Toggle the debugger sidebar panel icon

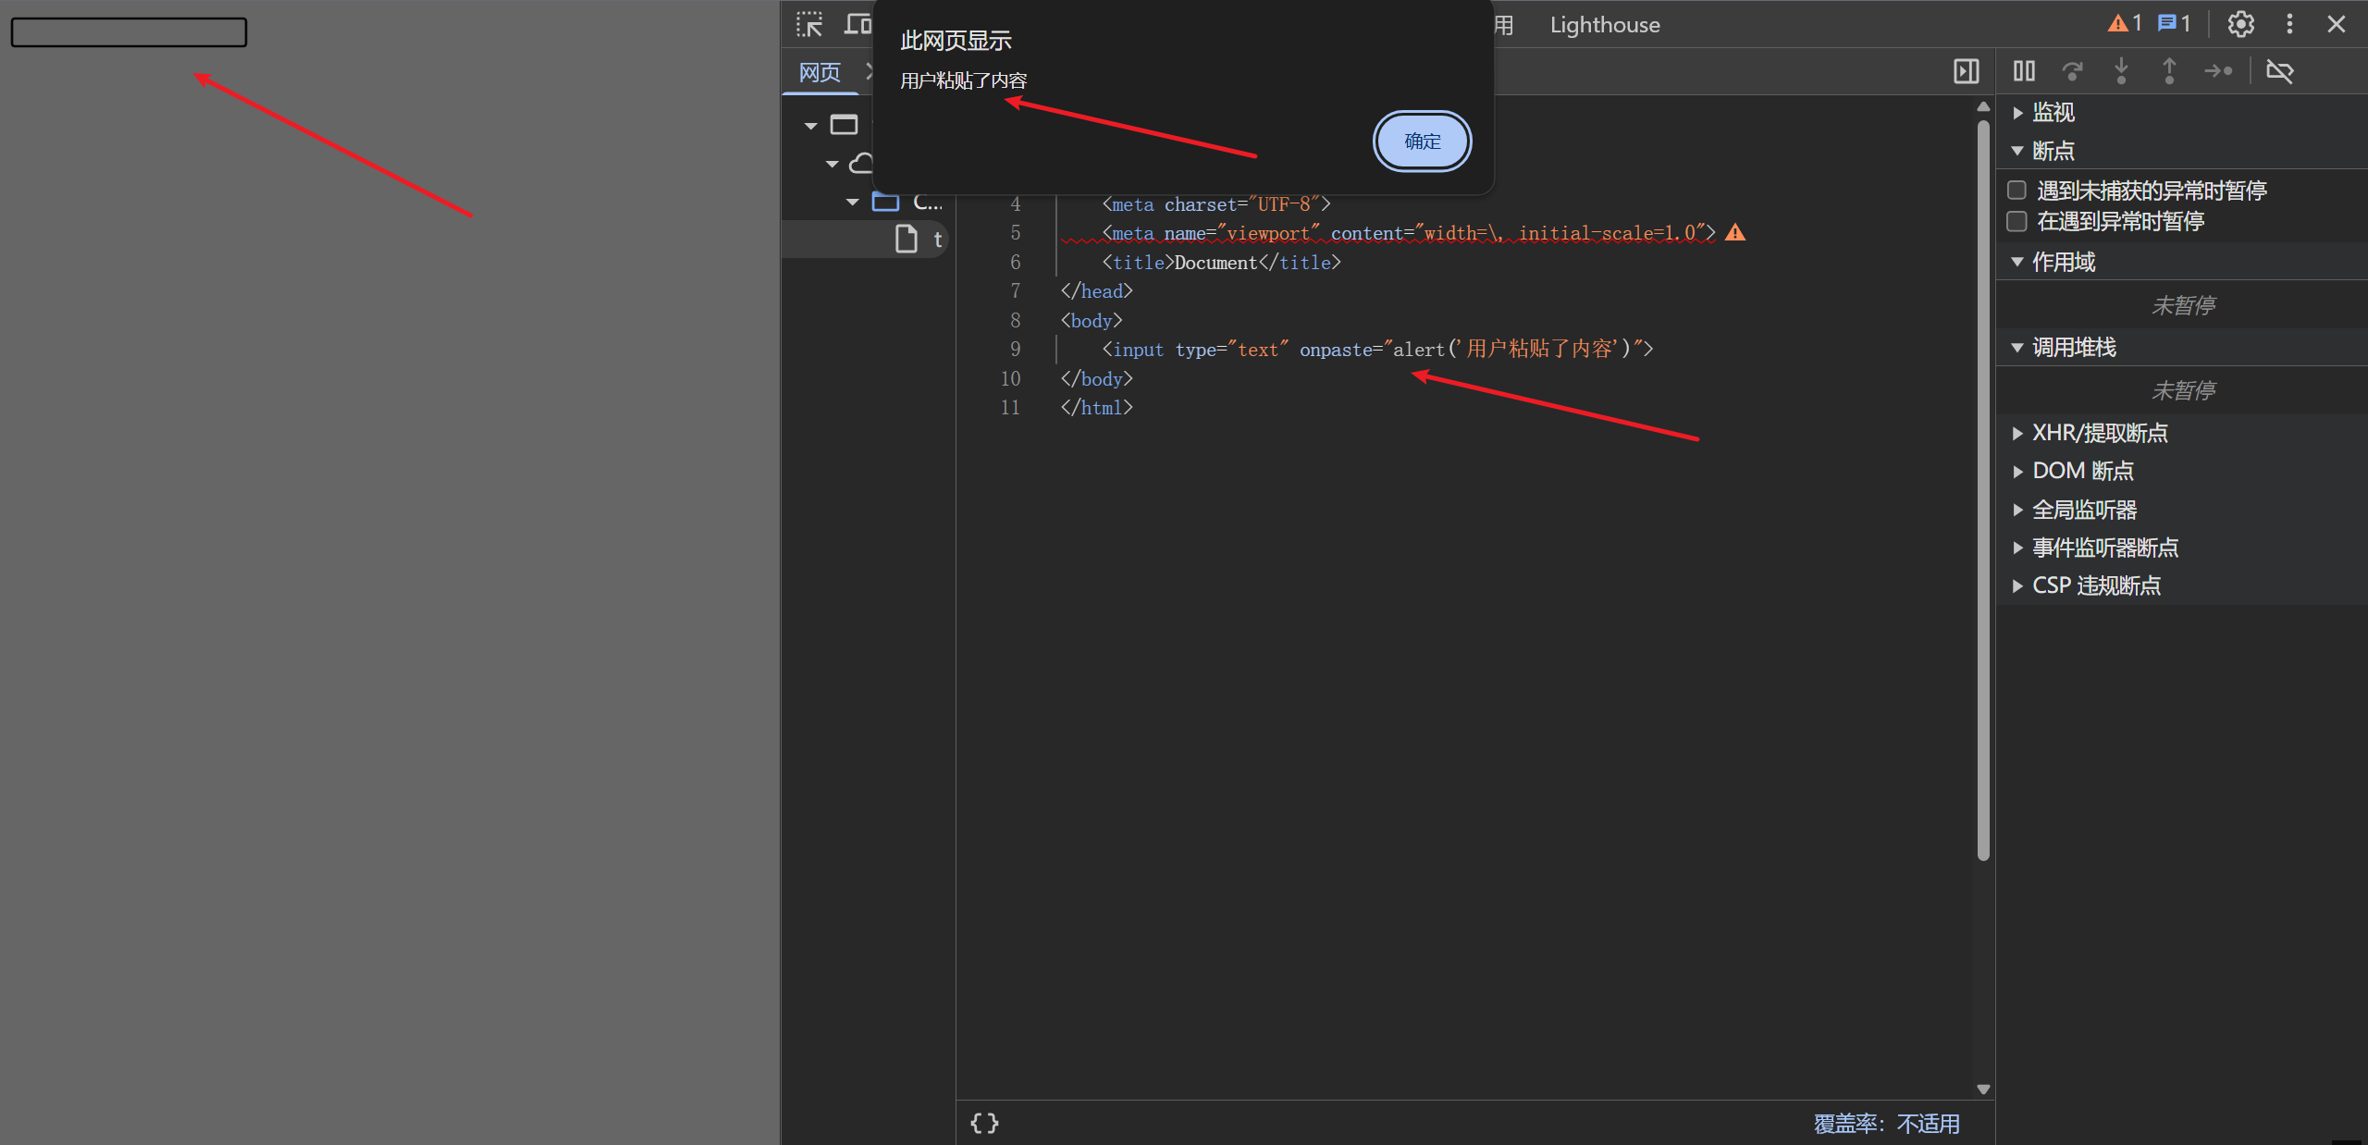point(1966,71)
